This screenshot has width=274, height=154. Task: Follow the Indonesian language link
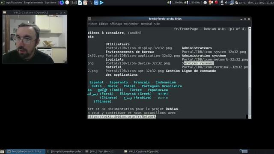pos(166,82)
